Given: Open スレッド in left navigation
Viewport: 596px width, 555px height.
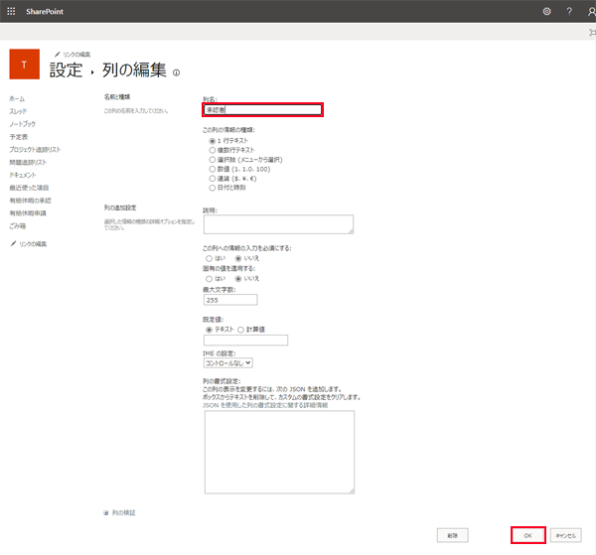Looking at the screenshot, I should [18, 111].
